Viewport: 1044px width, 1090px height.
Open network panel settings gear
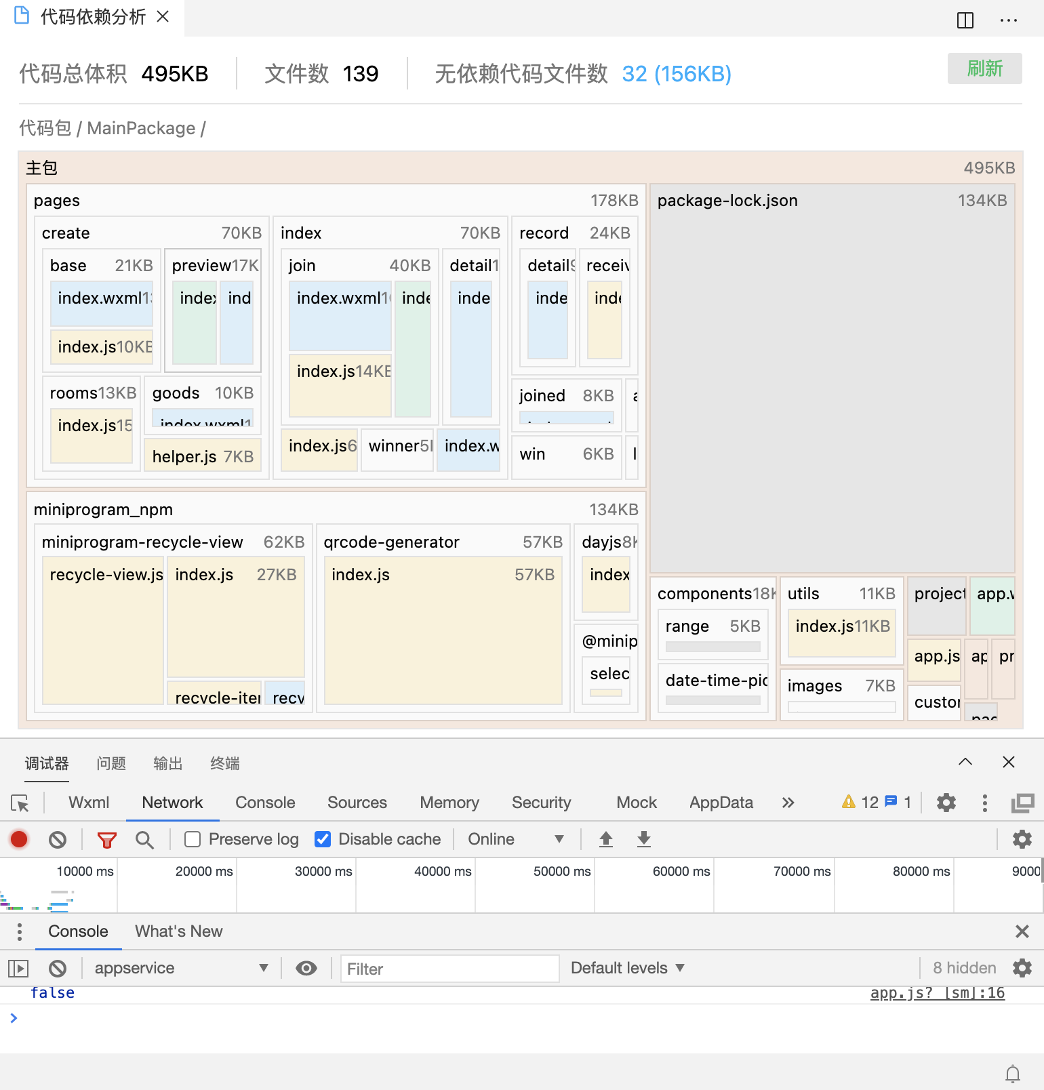[1022, 839]
